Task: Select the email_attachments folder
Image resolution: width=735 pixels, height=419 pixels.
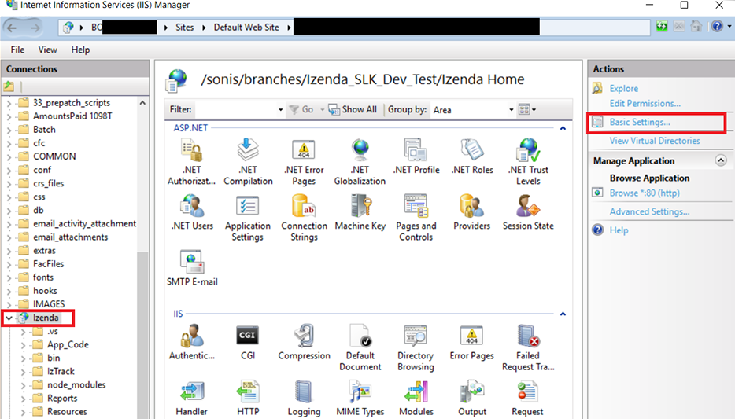Action: tap(70, 237)
